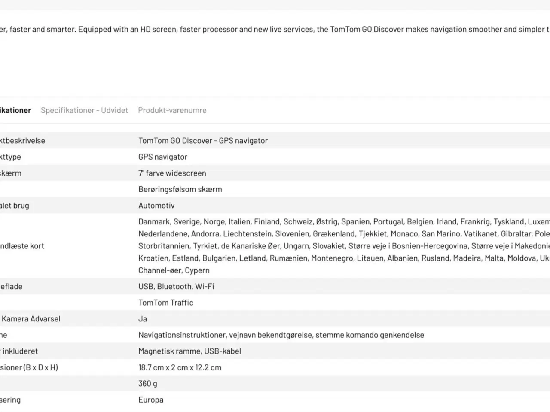
Task: Click the 'Europa' value
Action: [151, 400]
